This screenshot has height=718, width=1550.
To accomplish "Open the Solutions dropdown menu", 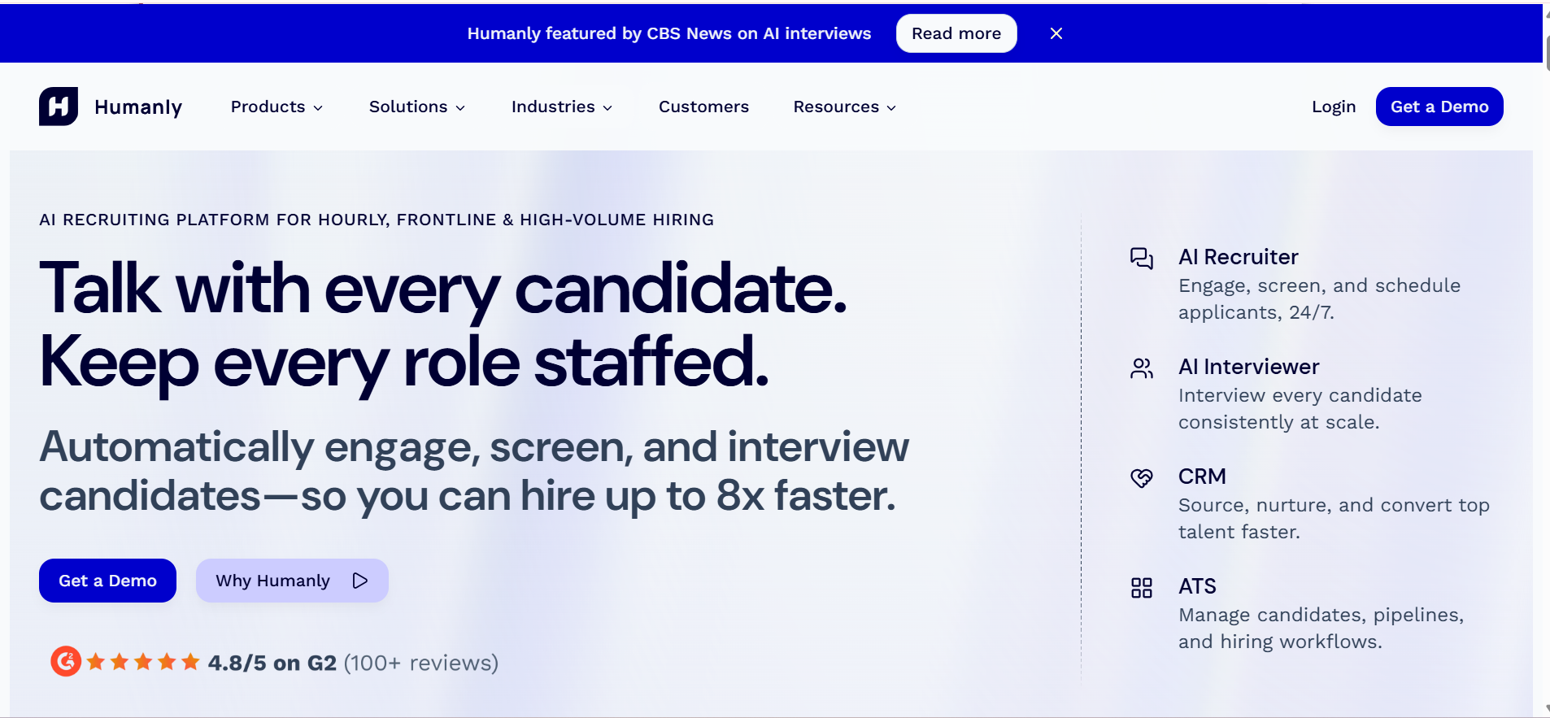I will (416, 107).
